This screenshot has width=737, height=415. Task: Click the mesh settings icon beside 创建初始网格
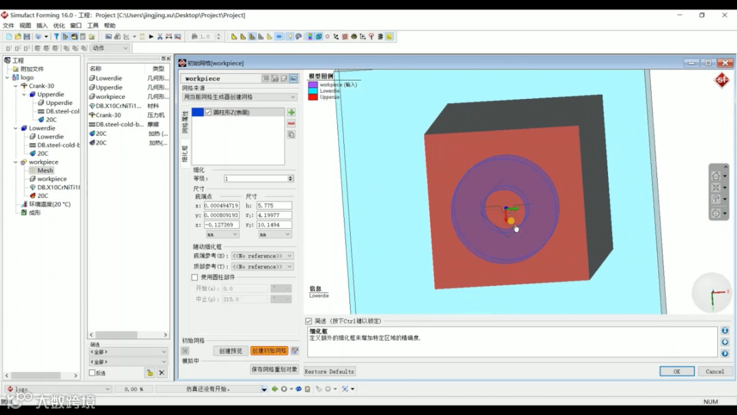(295, 351)
